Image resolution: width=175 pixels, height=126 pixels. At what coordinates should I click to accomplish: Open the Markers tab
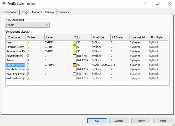[37, 12]
